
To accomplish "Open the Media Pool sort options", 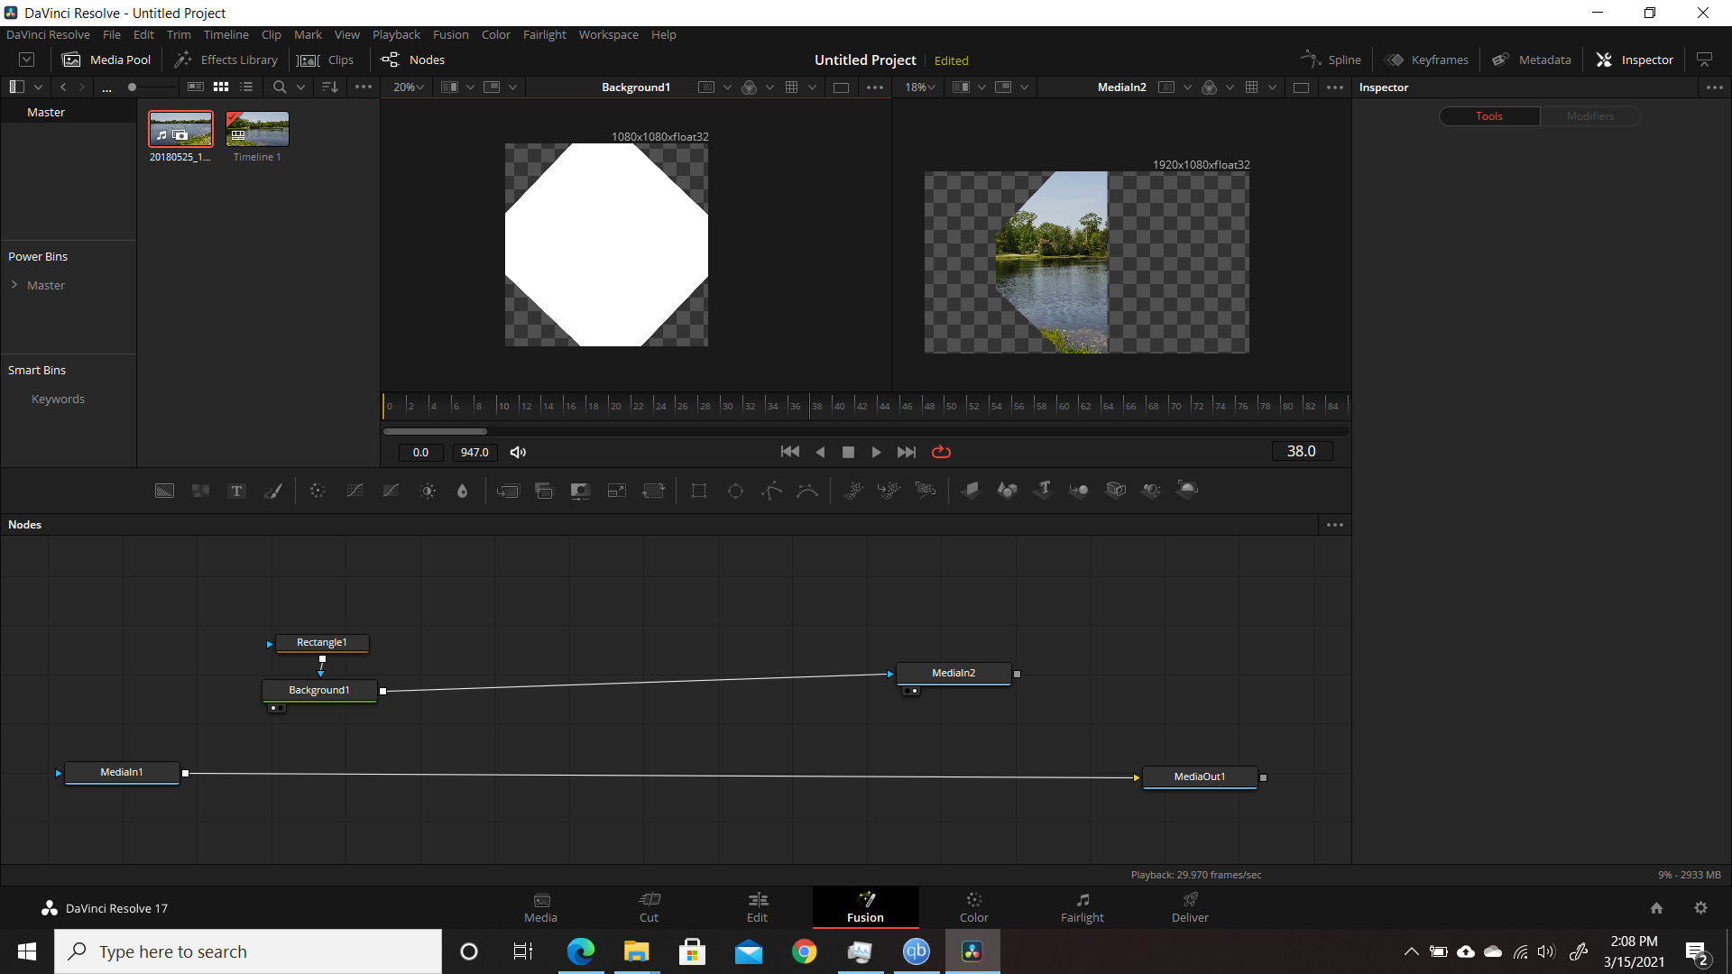I will [x=330, y=87].
